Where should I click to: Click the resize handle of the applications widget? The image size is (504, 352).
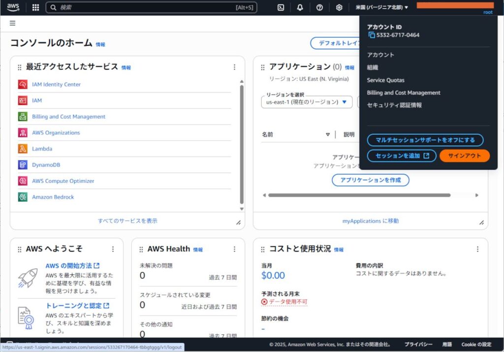481,223
